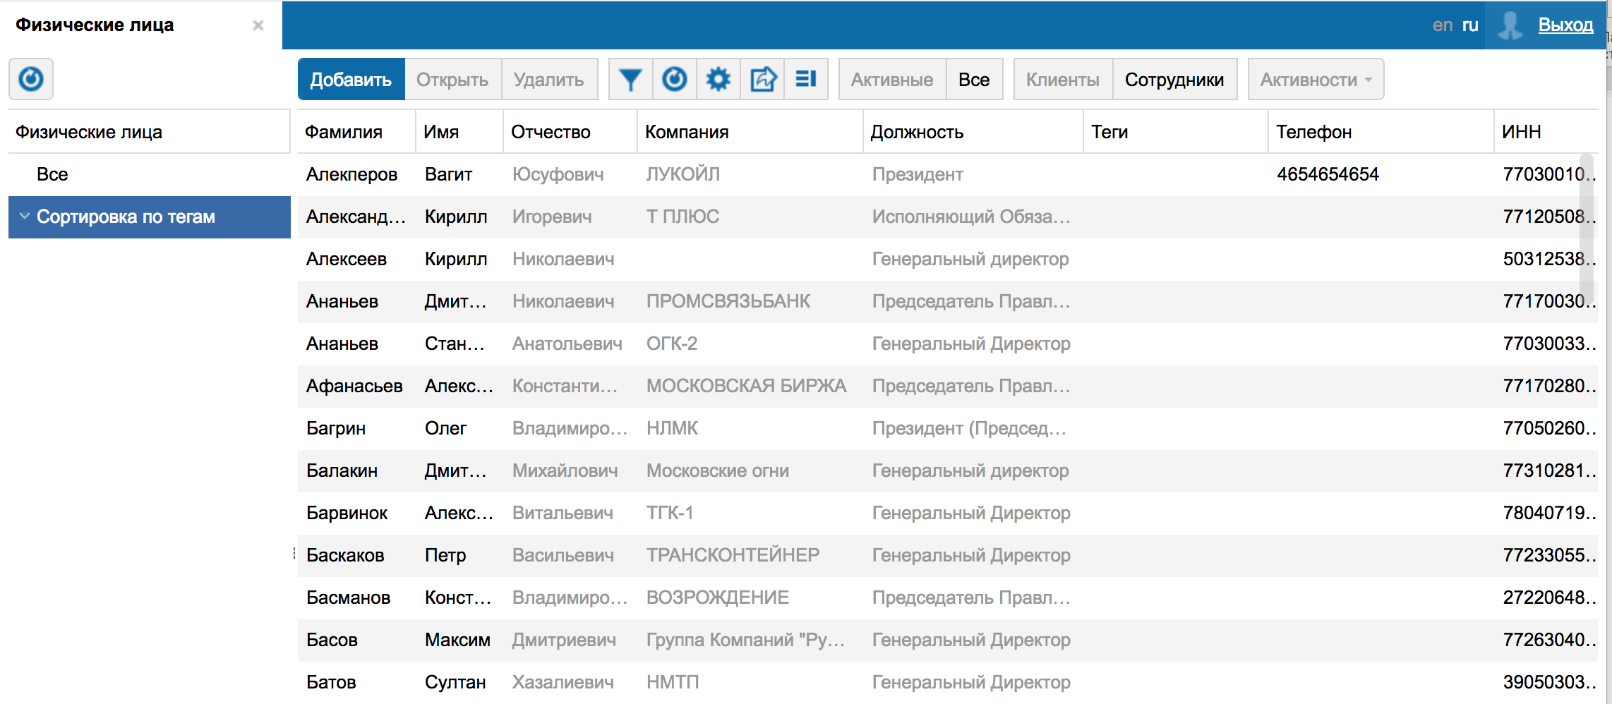
Task: Open the settings gear icon
Action: click(718, 80)
